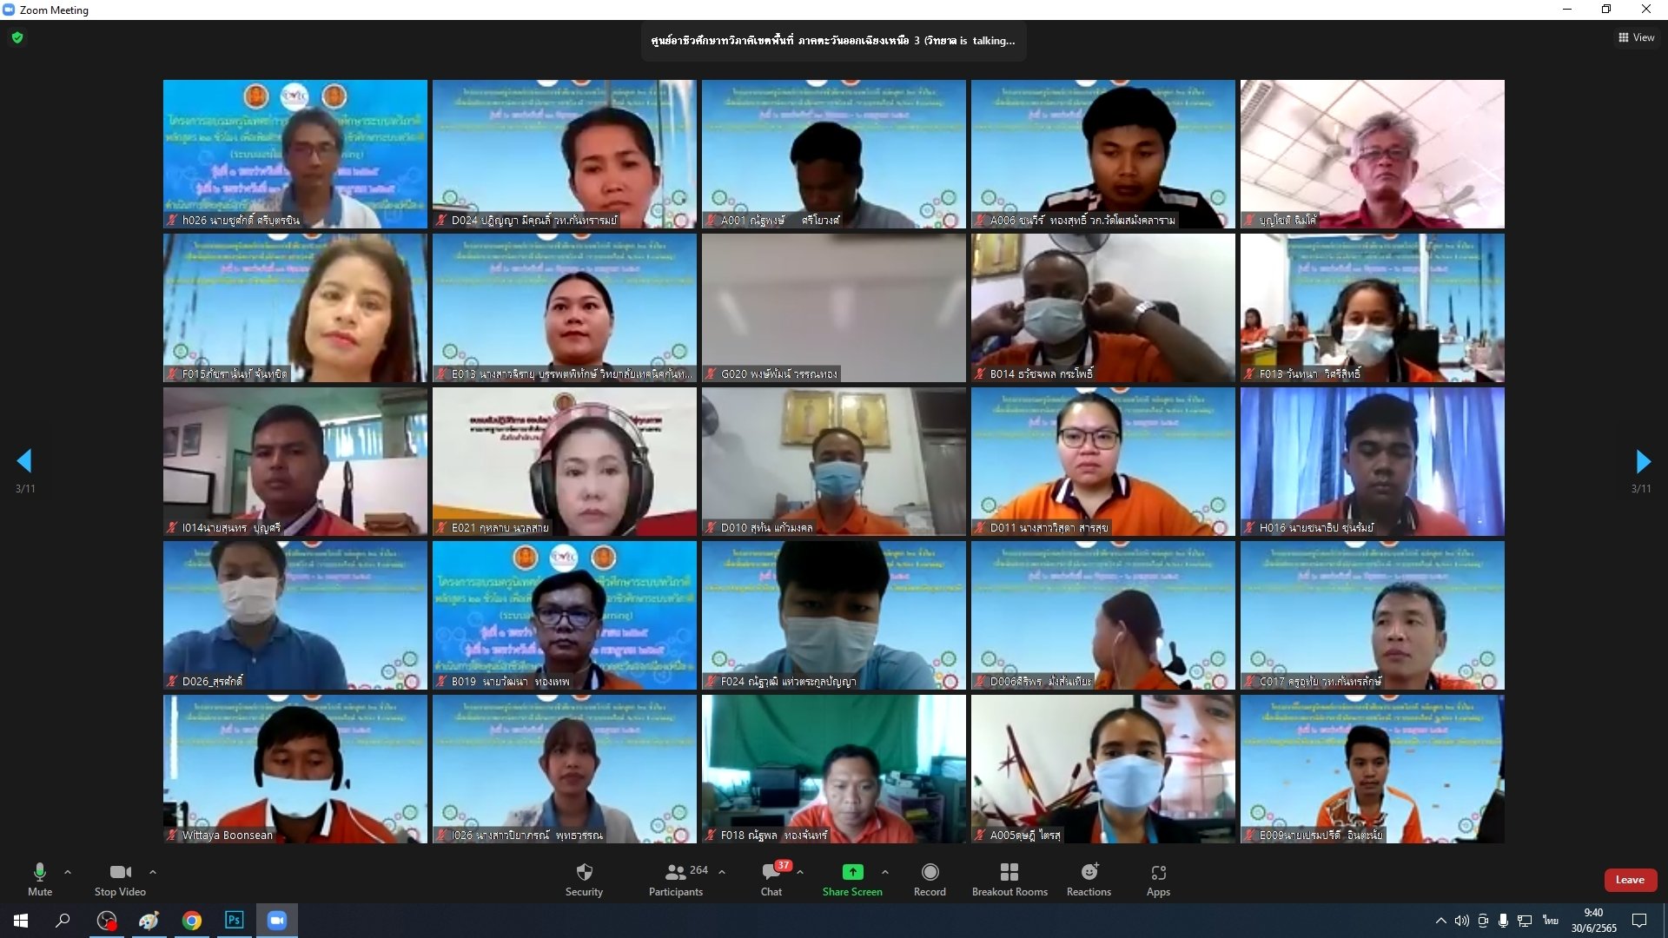Click the Record icon
The width and height of the screenshot is (1668, 938).
(930, 878)
